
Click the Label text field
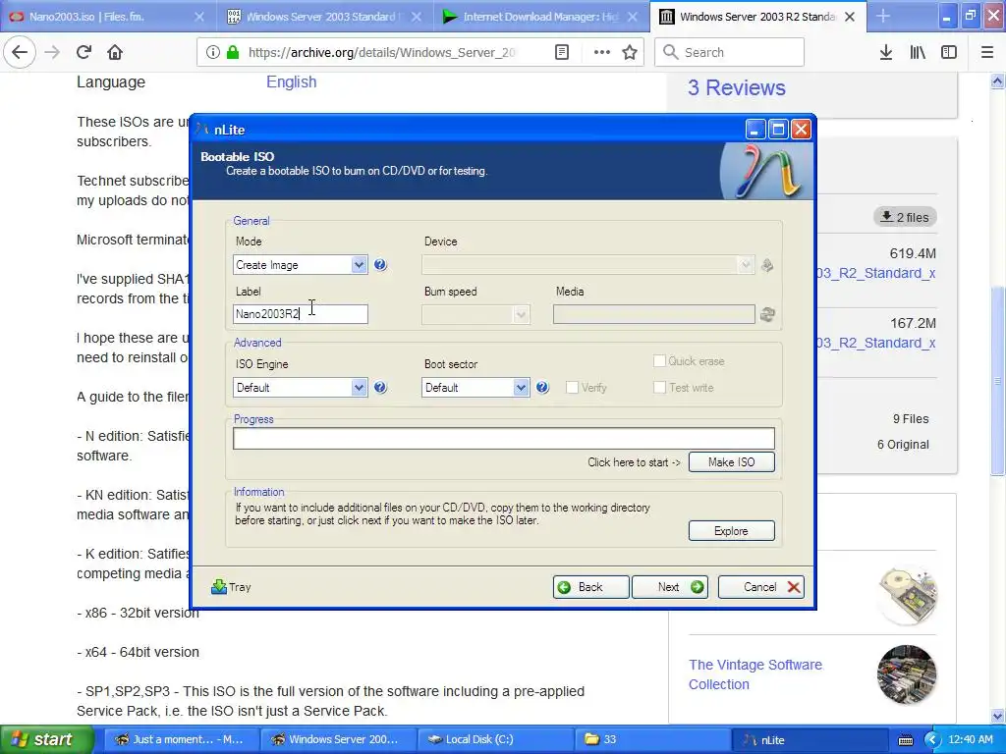pyautogui.click(x=301, y=314)
